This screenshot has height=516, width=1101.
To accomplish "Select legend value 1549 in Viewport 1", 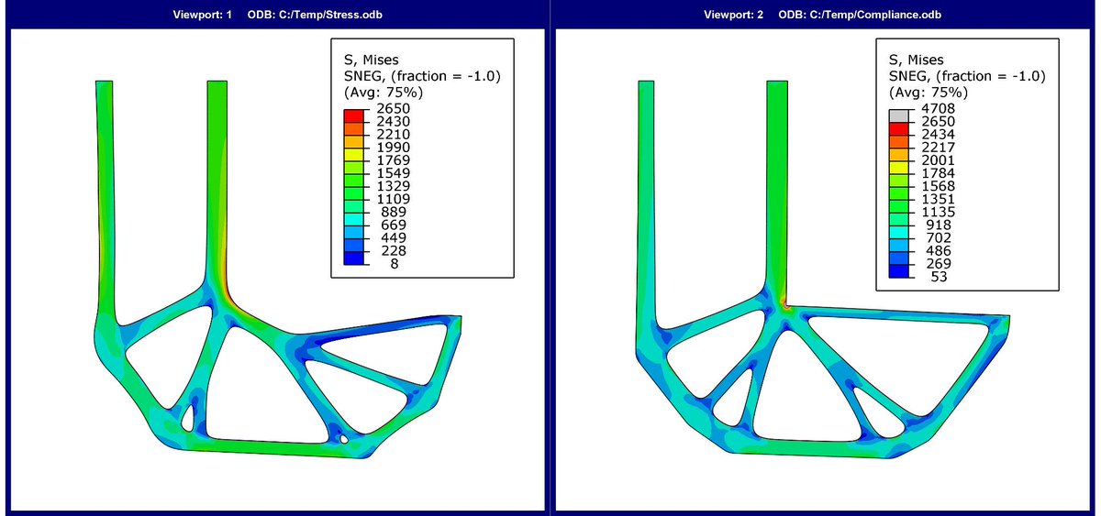I will [392, 173].
